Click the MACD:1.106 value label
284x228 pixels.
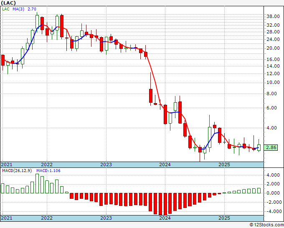pos(48,171)
